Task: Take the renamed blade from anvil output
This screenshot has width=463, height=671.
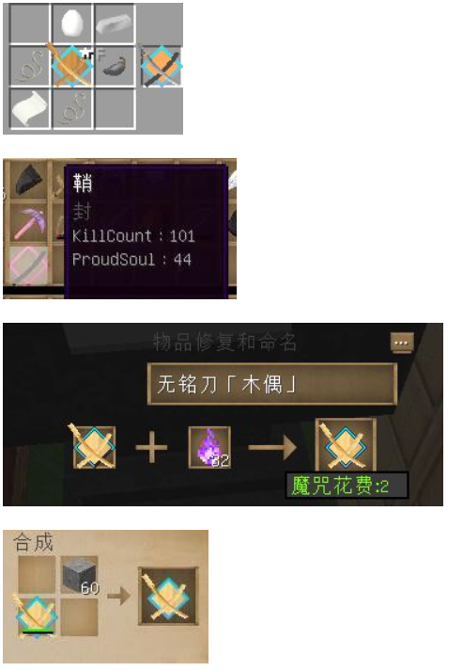Action: tap(346, 445)
